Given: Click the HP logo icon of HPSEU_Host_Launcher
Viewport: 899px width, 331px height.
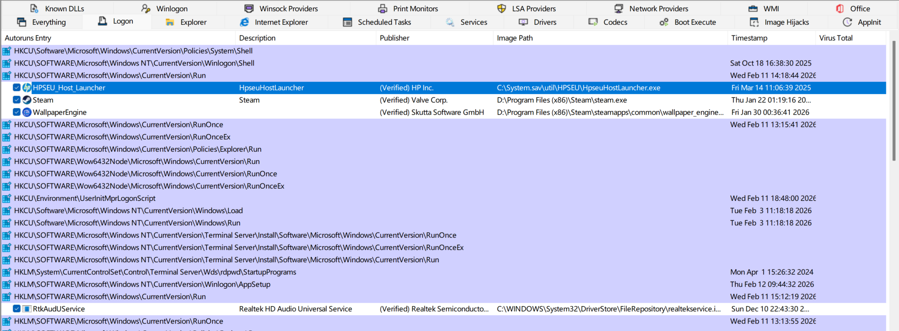Looking at the screenshot, I should tap(27, 88).
